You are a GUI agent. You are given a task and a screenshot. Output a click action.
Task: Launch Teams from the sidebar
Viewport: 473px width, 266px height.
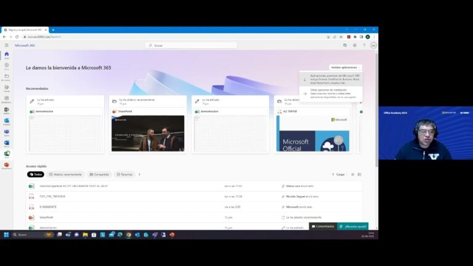pos(7,133)
